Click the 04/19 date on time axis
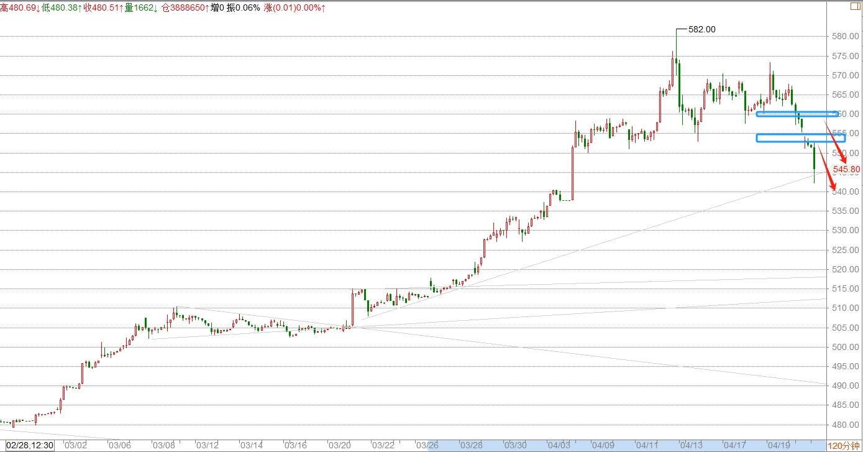The image size is (863, 452). click(780, 446)
